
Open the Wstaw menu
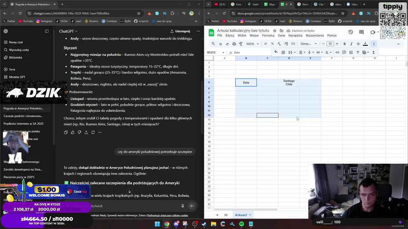(254, 35)
